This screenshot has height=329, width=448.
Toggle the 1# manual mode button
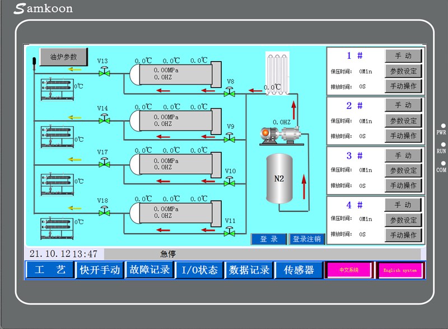pyautogui.click(x=403, y=56)
